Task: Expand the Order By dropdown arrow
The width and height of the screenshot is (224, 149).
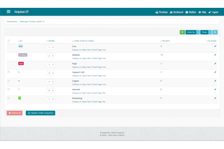Action: pos(198,32)
